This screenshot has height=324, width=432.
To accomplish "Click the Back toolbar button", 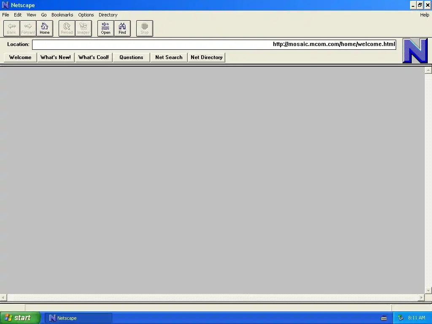I will pyautogui.click(x=11, y=28).
